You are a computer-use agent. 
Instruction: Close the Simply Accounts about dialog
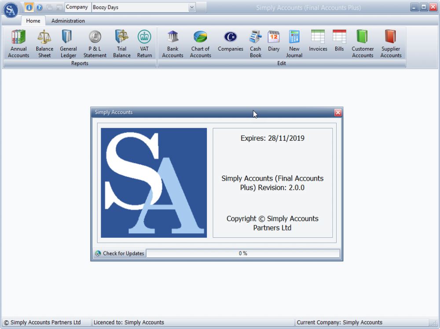(x=338, y=112)
